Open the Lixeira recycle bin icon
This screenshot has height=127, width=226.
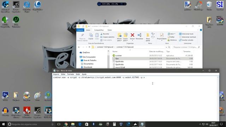pyautogui.click(x=209, y=6)
